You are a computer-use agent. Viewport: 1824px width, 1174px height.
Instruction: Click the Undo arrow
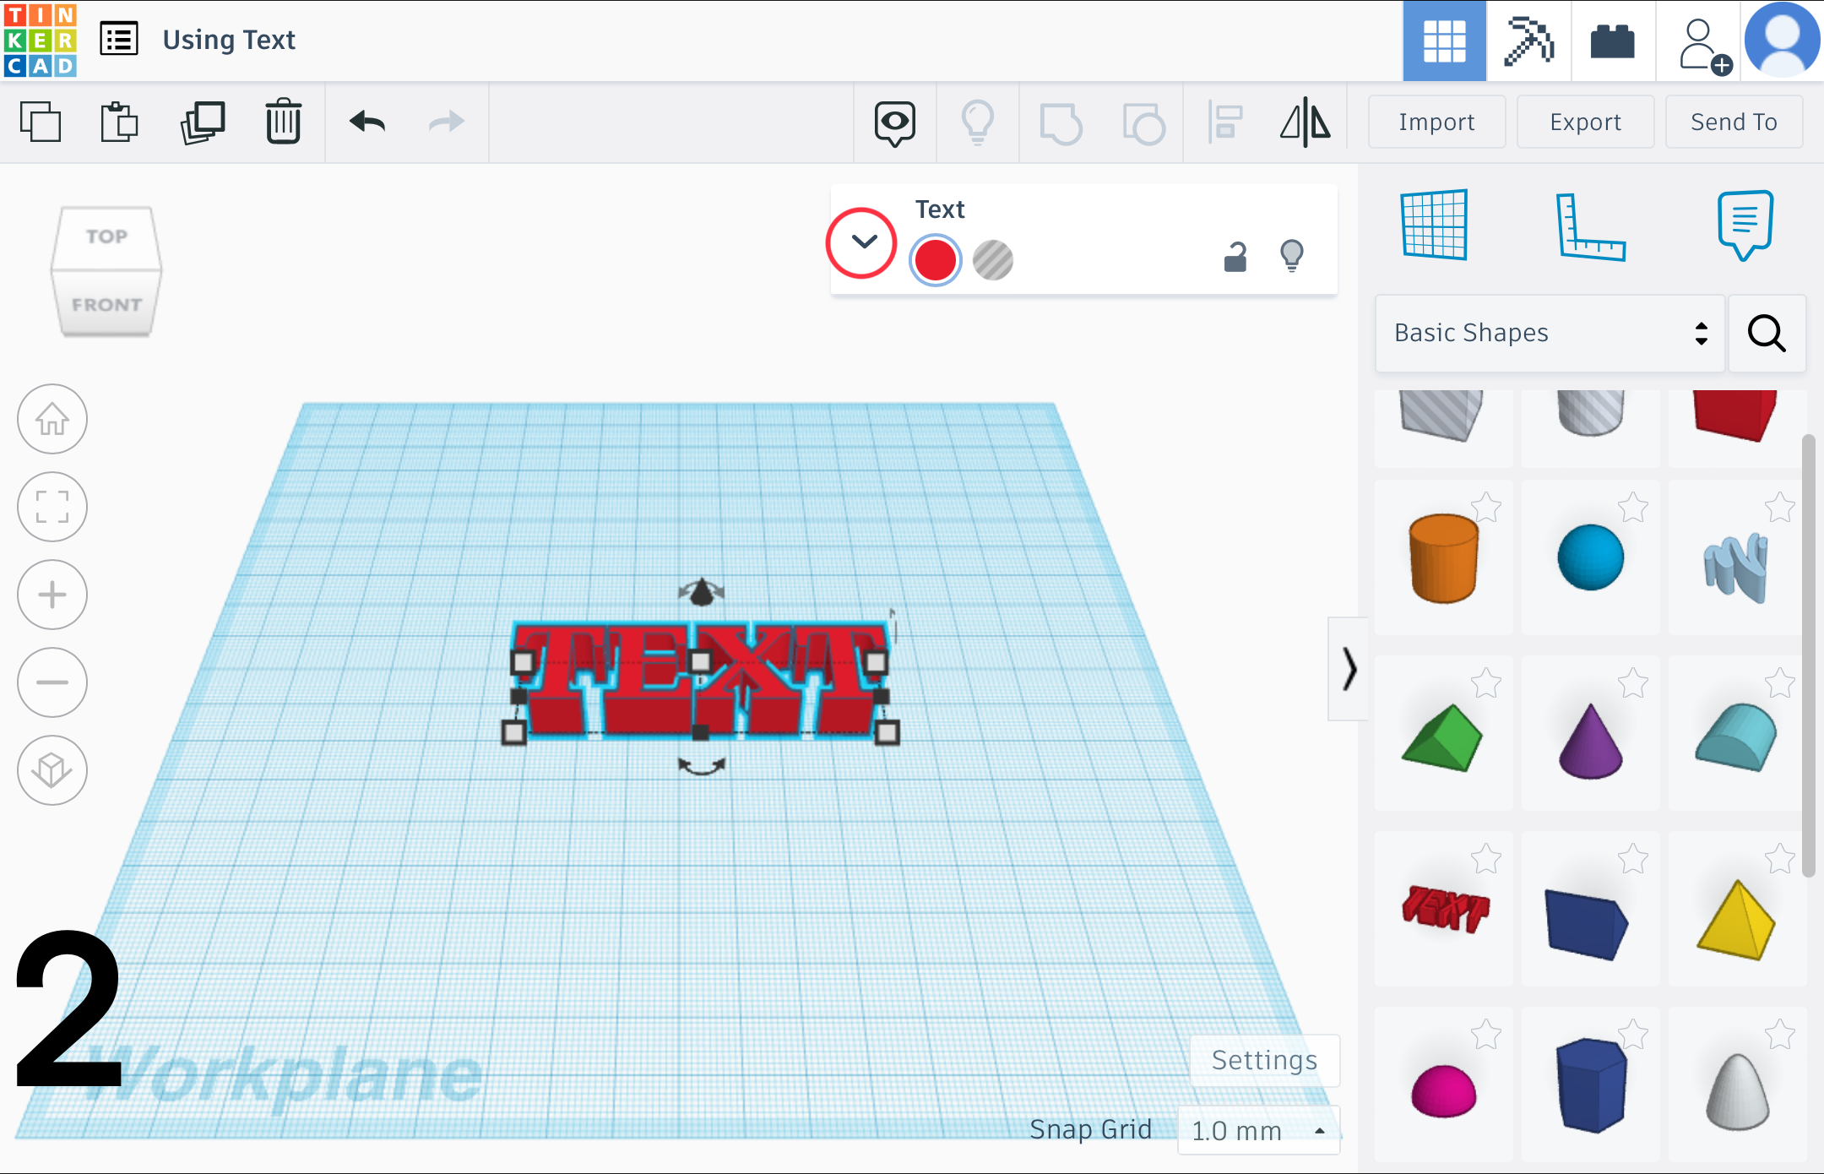[367, 122]
